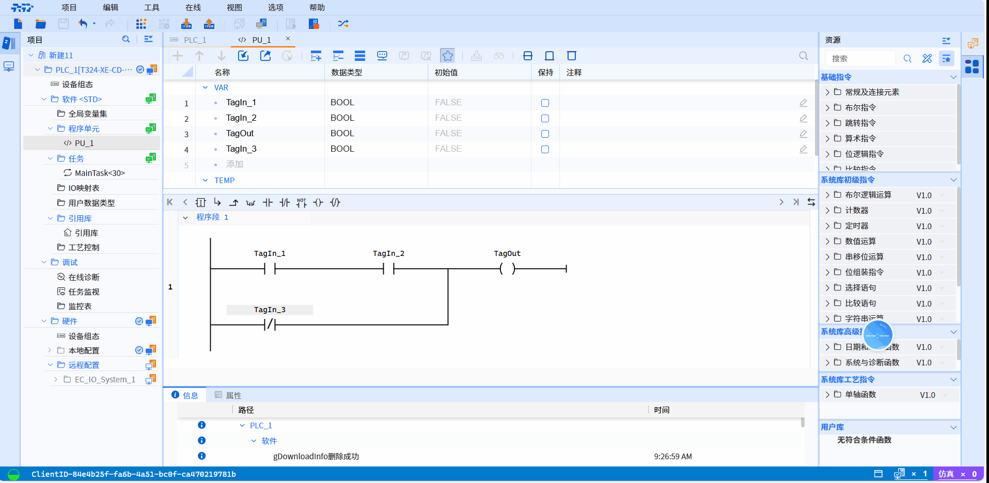Image resolution: width=989 pixels, height=483 pixels.
Task: Click the search icon in project panel
Action: click(x=125, y=39)
